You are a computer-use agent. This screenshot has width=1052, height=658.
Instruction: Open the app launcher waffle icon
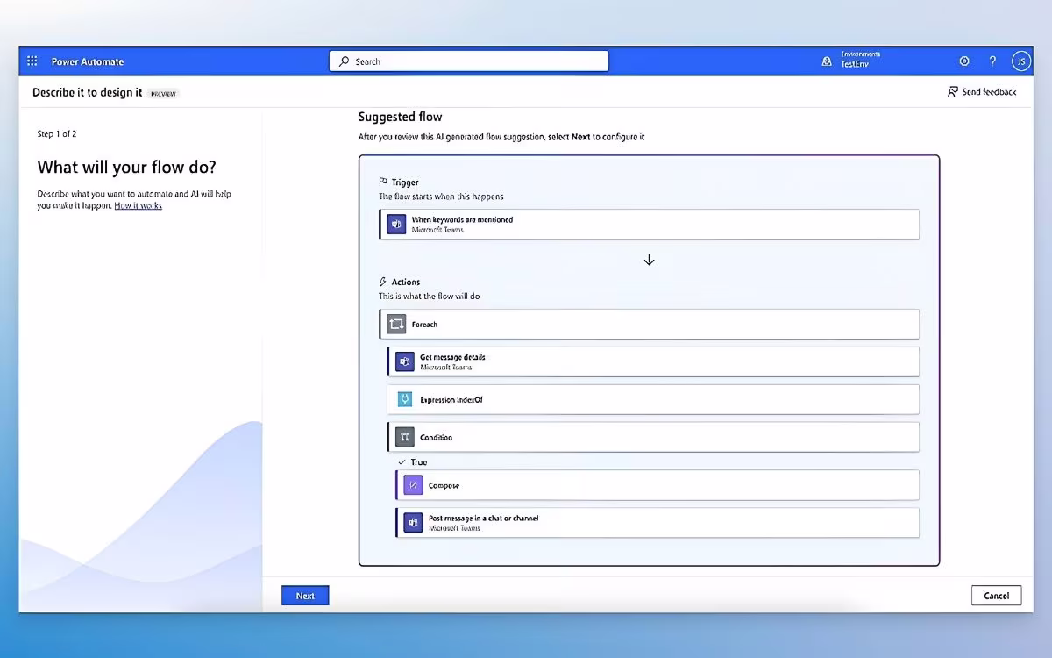pos(32,61)
